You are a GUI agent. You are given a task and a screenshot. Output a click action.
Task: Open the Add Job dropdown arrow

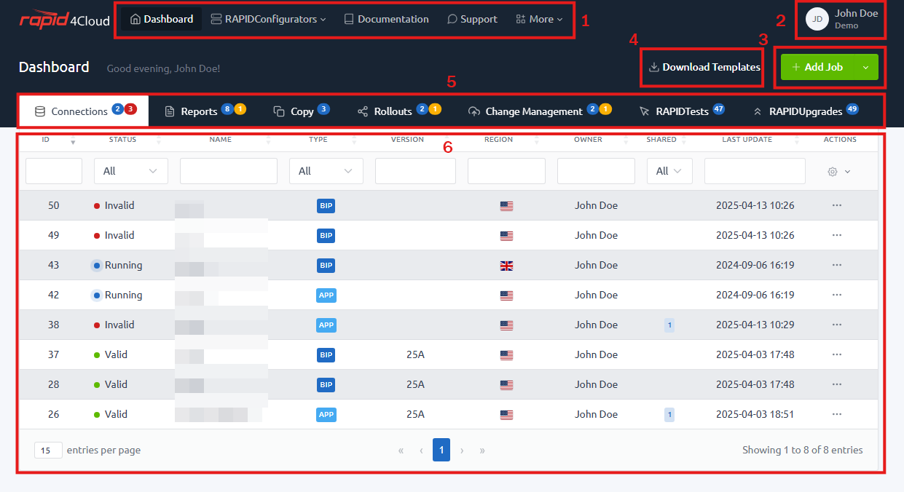tap(865, 67)
